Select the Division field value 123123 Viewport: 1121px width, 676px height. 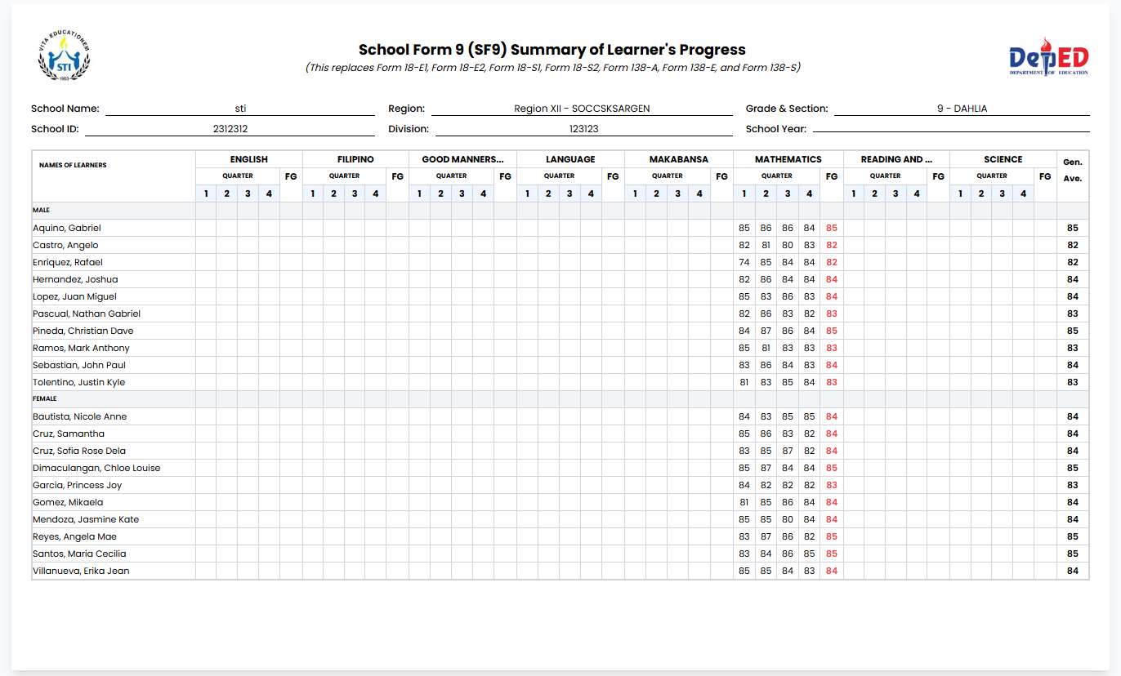coord(583,129)
